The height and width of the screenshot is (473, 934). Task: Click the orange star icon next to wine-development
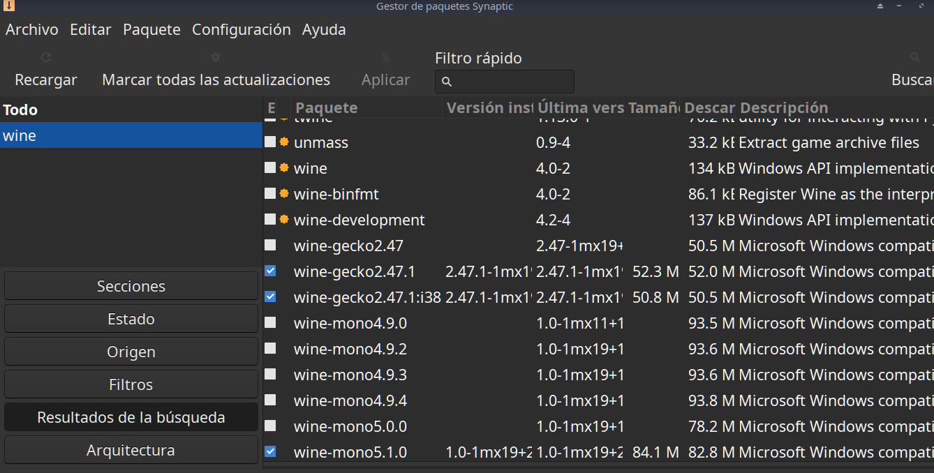pyautogui.click(x=284, y=219)
